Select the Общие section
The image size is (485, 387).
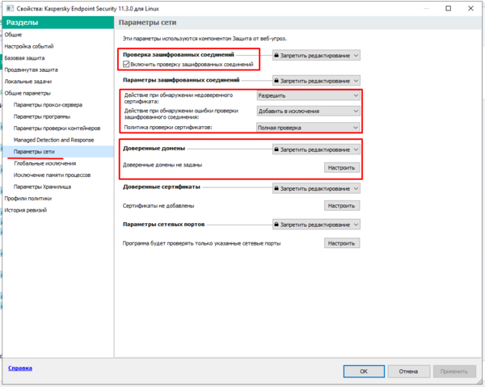coord(13,35)
